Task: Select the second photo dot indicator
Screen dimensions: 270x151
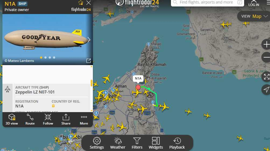Action: click(x=45, y=58)
